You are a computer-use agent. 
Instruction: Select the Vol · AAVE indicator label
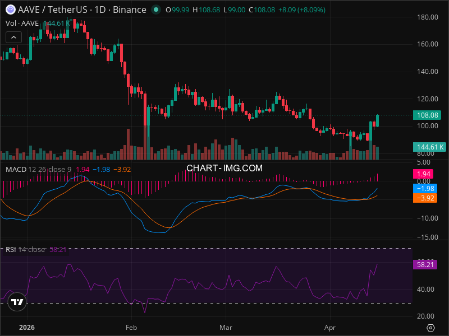(x=22, y=23)
